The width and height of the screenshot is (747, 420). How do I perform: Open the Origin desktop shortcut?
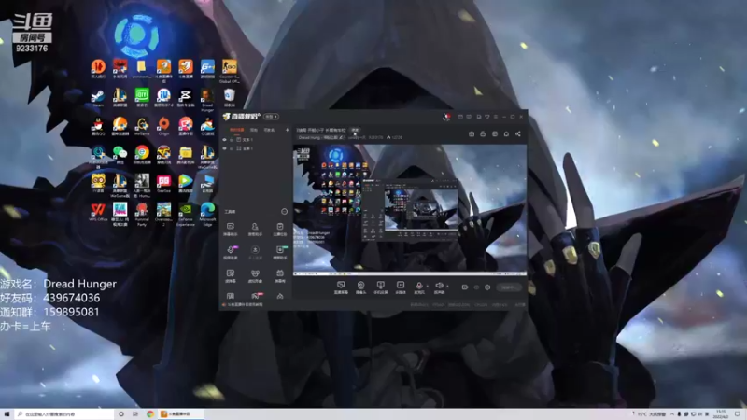click(x=163, y=126)
